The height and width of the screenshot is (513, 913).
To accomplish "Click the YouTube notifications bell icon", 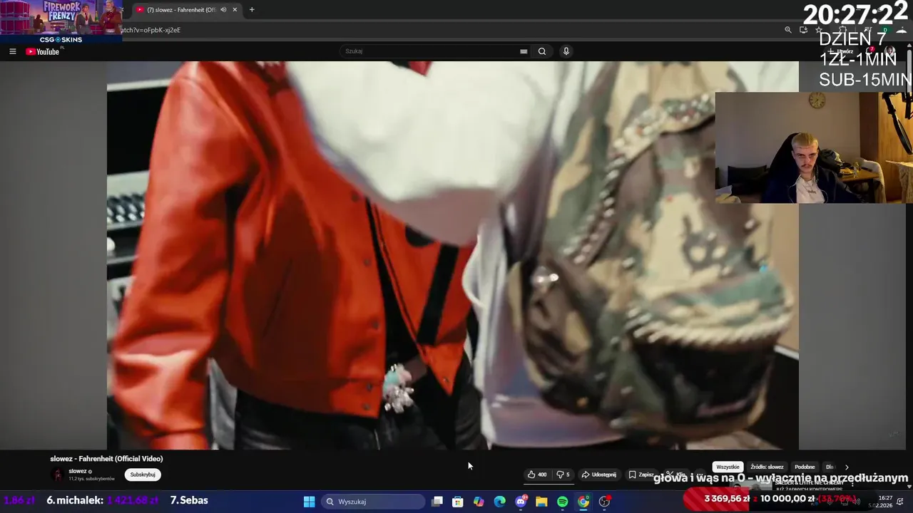I will click(869, 51).
